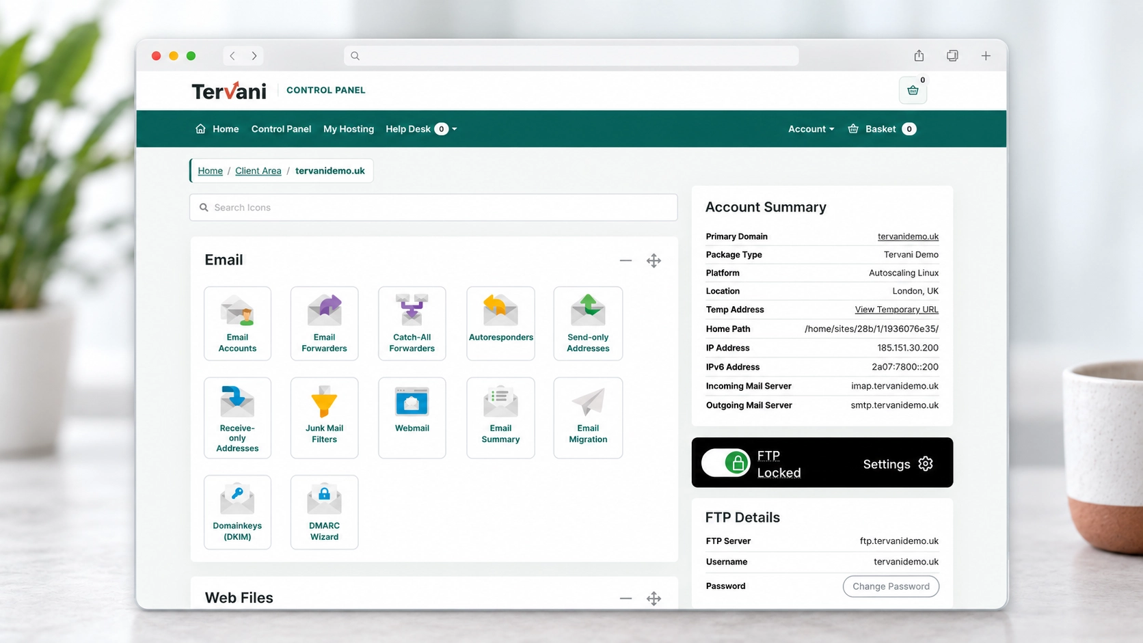View the Email Summary
The height and width of the screenshot is (643, 1143).
tap(500, 418)
